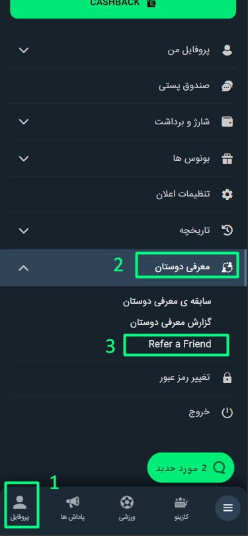Click the gift box bonuses icon

(227, 159)
